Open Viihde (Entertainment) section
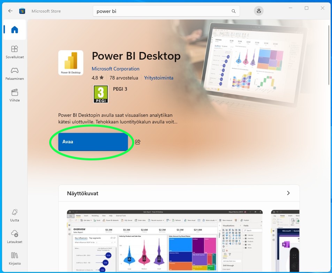The height and width of the screenshot is (273, 332). 15,95
